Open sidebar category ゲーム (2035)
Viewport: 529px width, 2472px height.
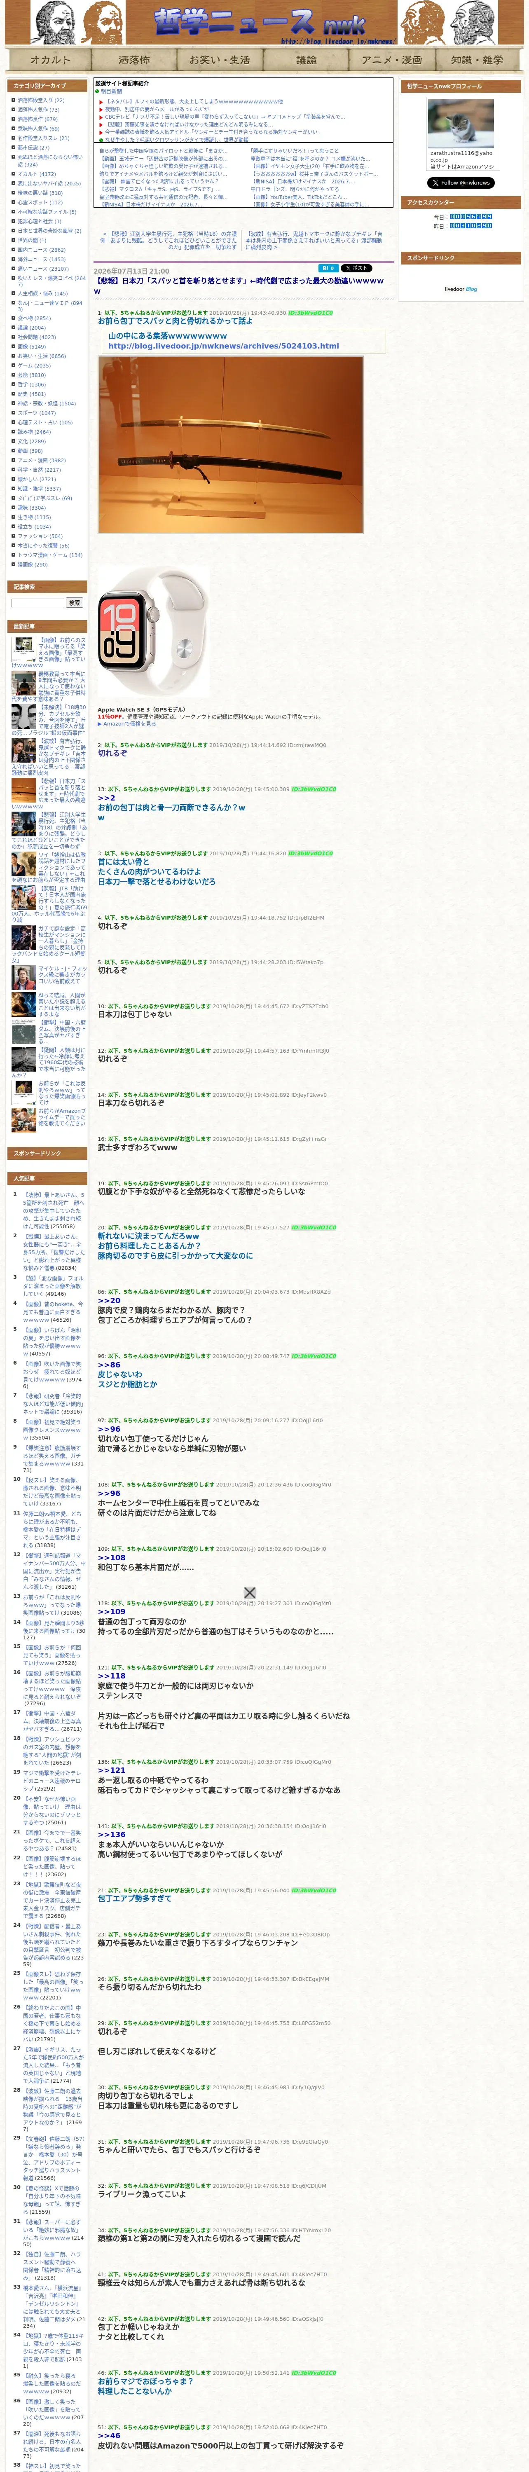tap(34, 365)
